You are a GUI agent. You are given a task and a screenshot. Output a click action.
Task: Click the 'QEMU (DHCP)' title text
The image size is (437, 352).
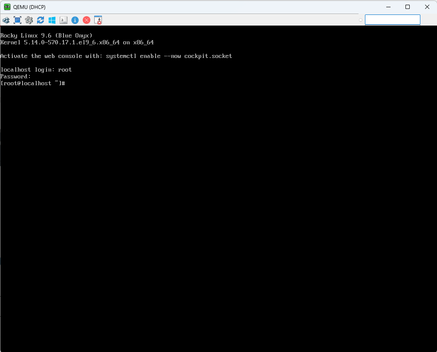click(29, 7)
